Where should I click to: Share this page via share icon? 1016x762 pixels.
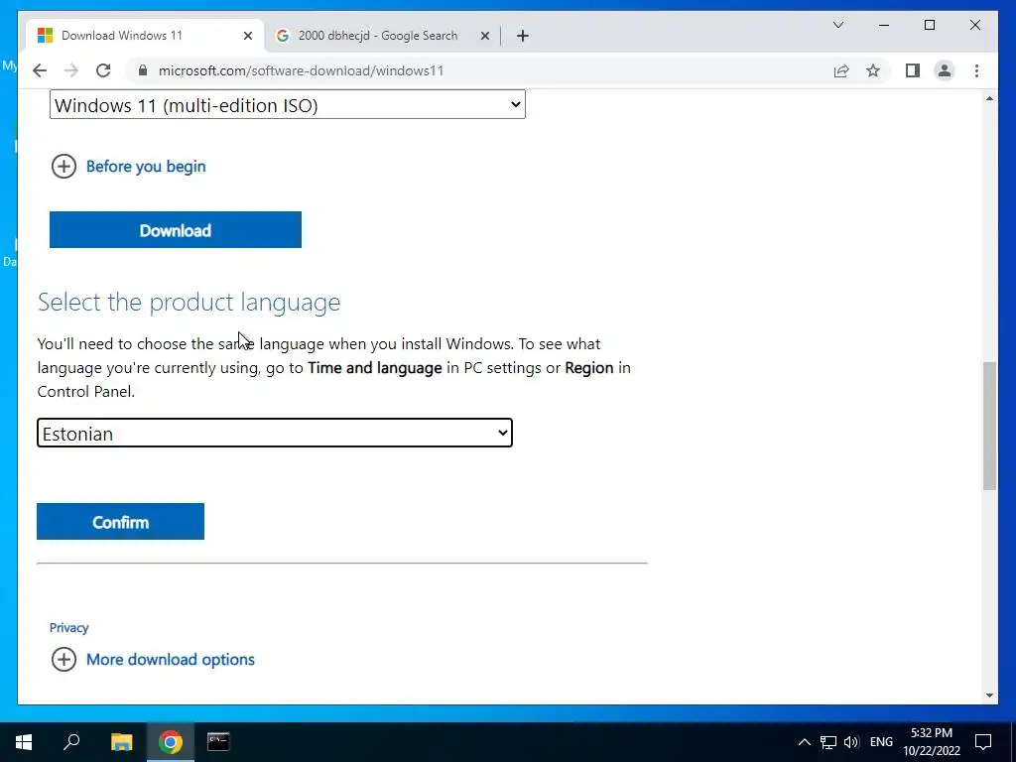pyautogui.click(x=841, y=70)
